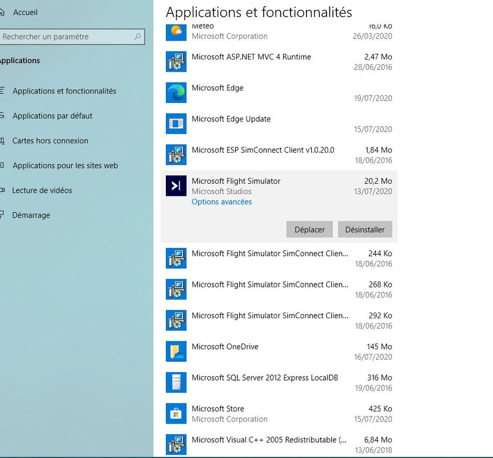Click the Microsoft SQL Server 2012 Express LocalDB icon
Image resolution: width=493 pixels, height=458 pixels.
pyautogui.click(x=176, y=382)
